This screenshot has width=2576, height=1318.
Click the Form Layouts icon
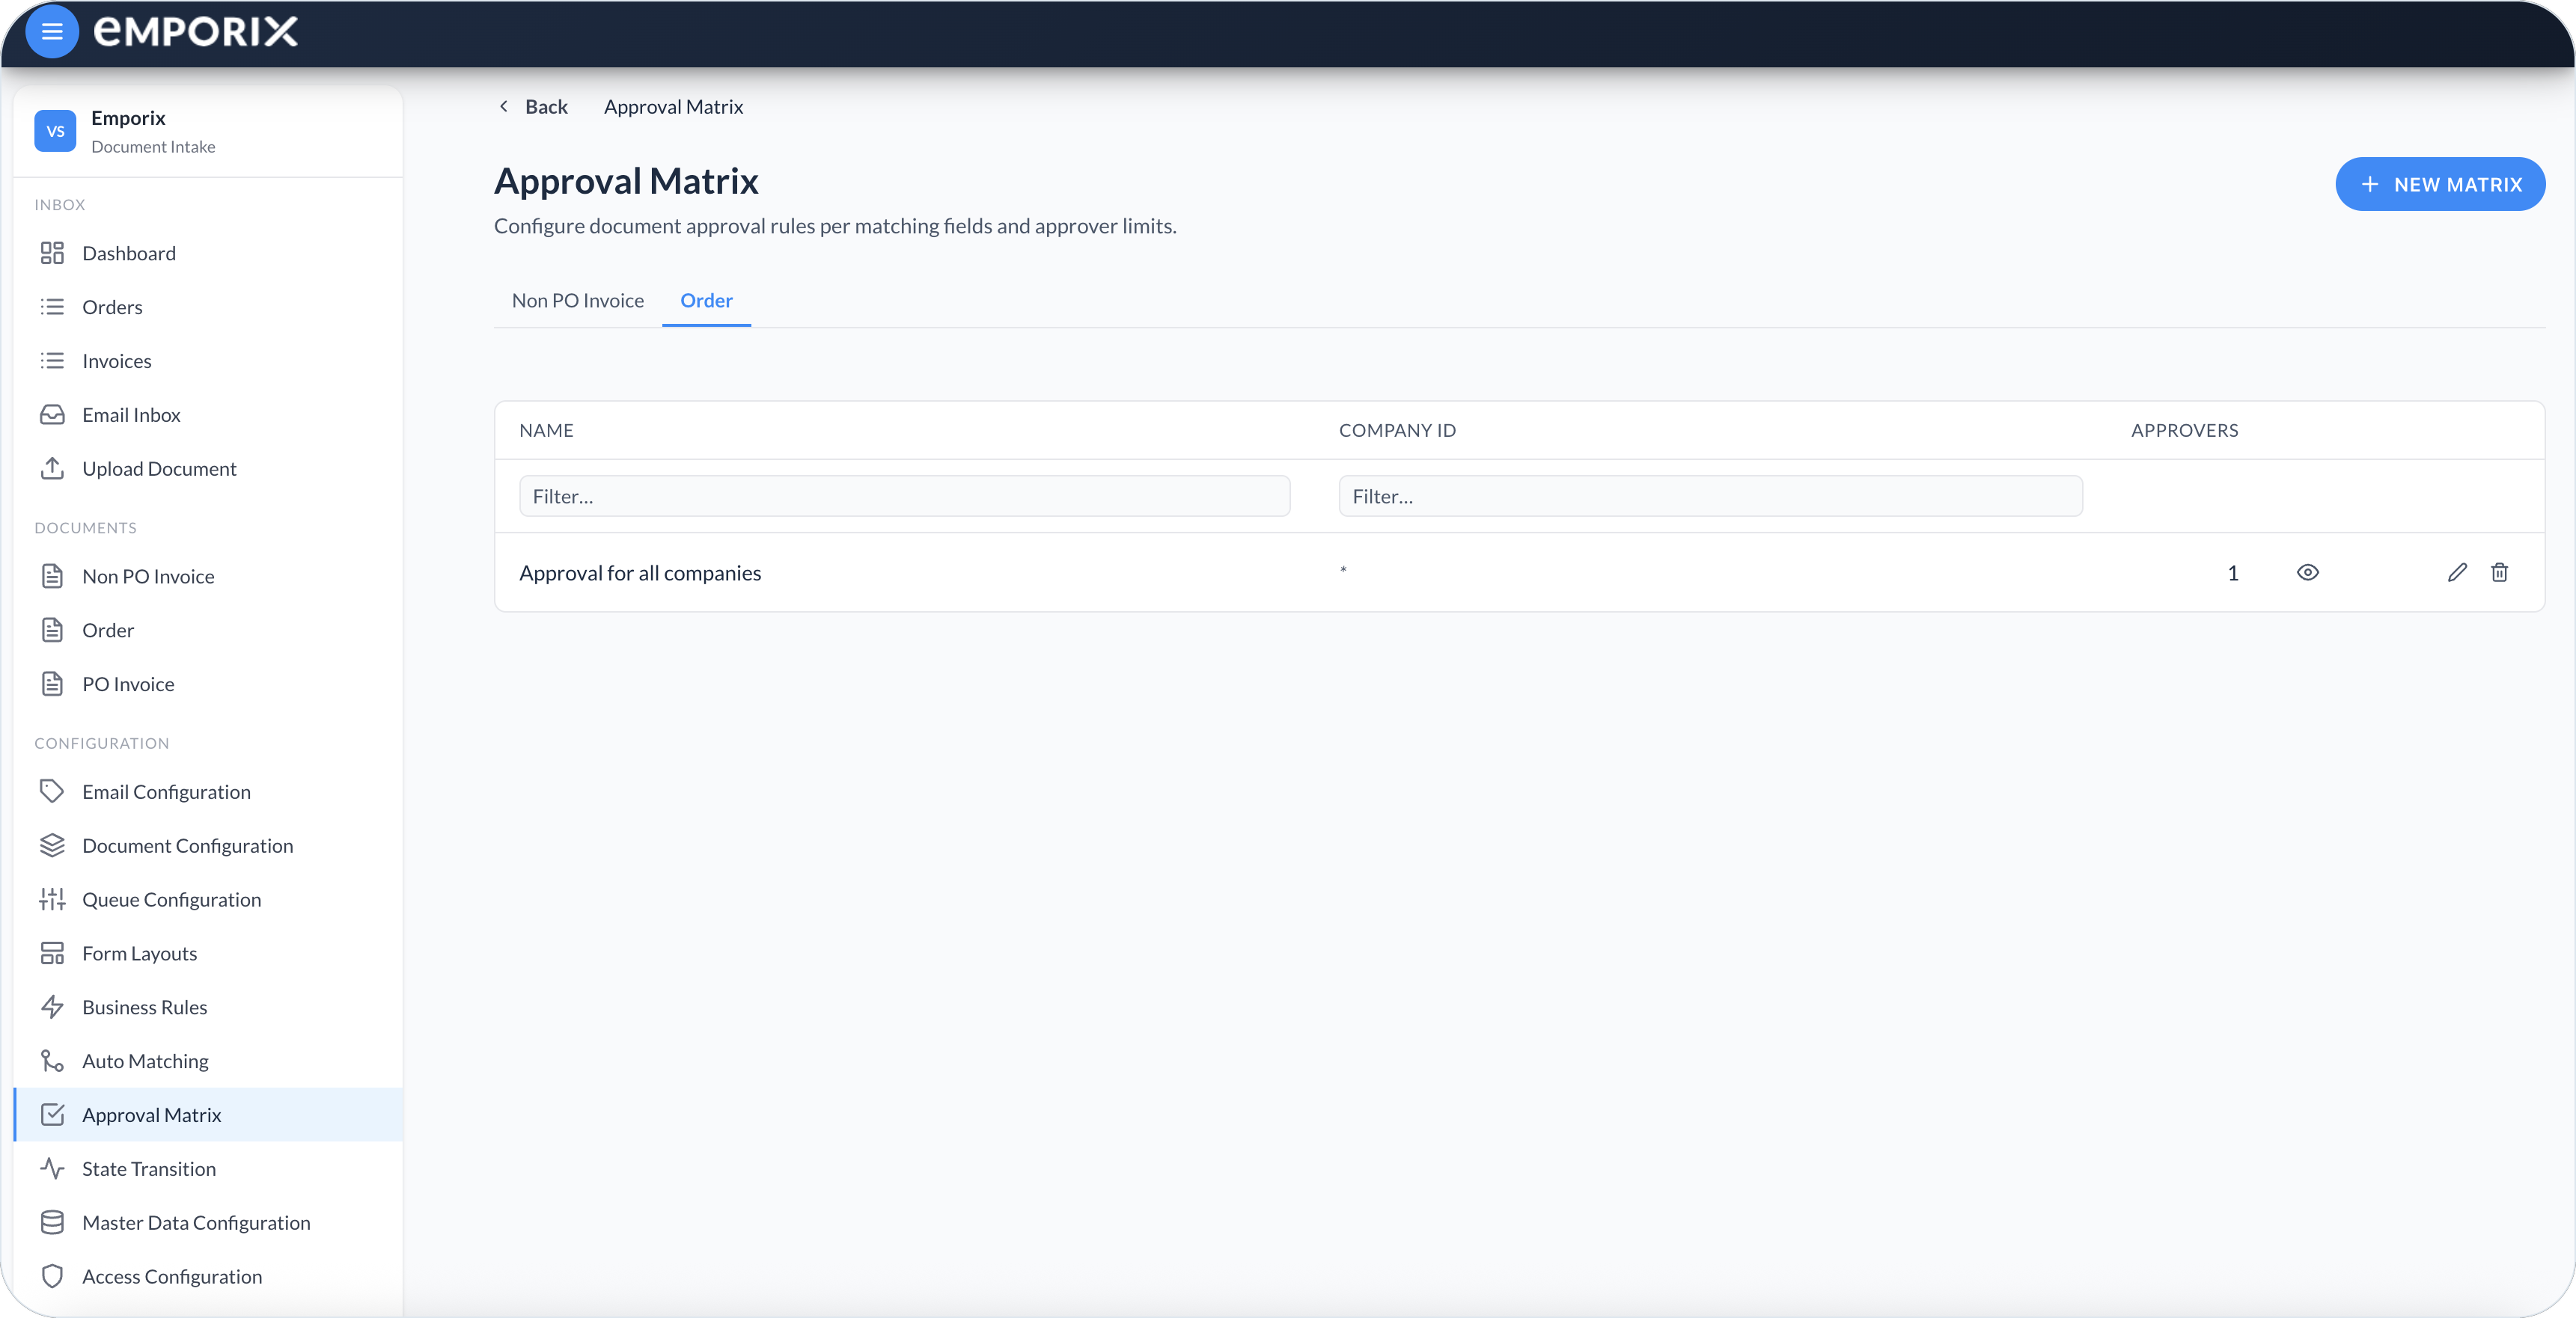tap(52, 953)
